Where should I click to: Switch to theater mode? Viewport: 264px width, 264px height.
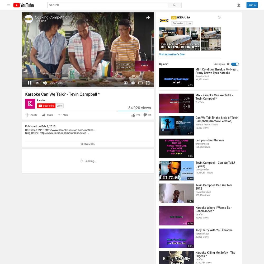tap(140, 83)
